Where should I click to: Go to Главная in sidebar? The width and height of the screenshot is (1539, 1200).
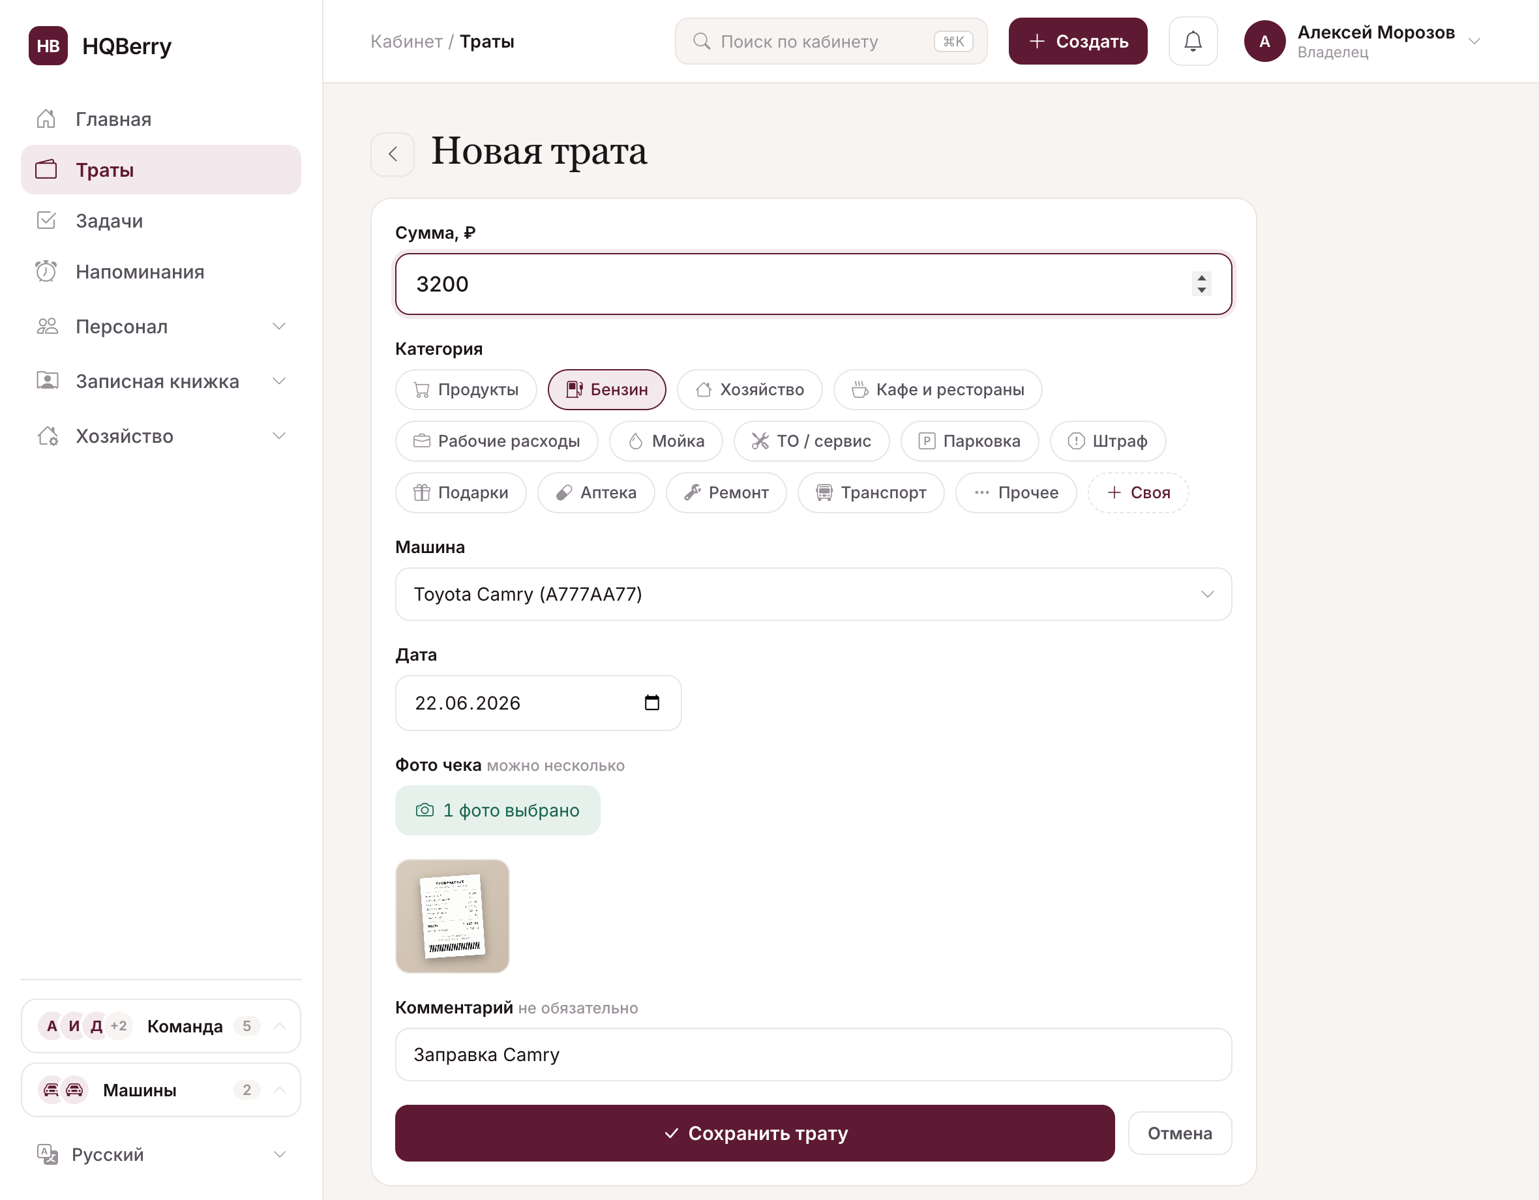pos(161,119)
